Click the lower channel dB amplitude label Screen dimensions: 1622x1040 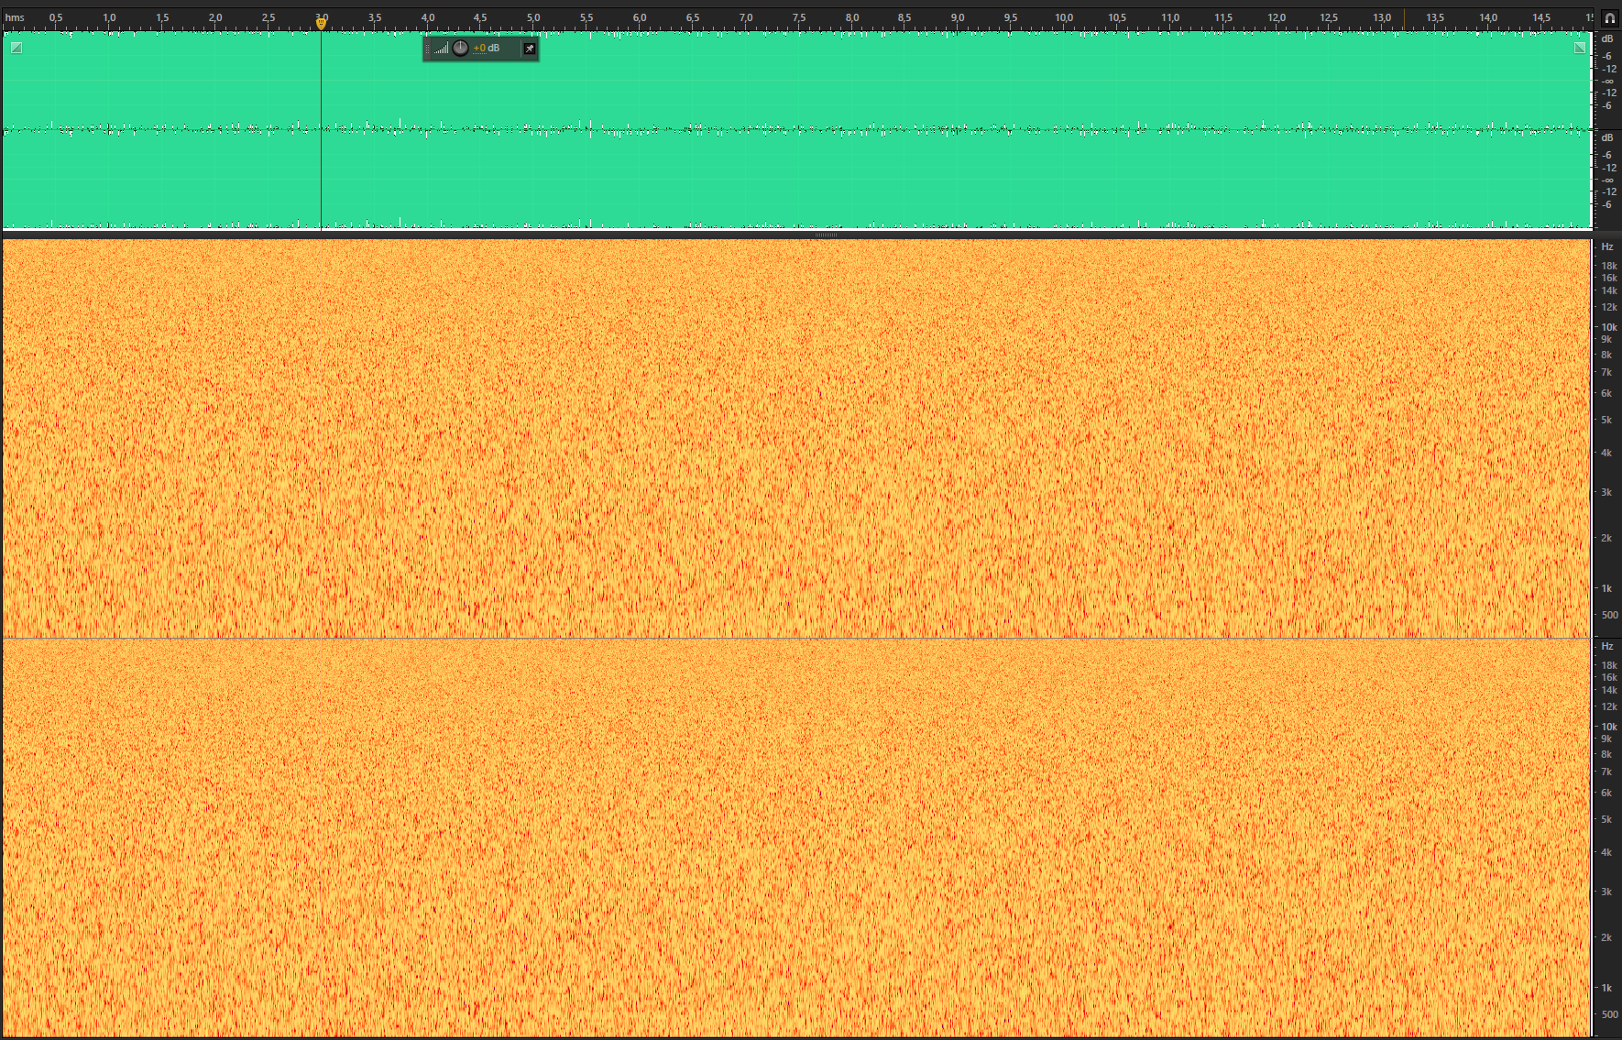(x=1606, y=137)
